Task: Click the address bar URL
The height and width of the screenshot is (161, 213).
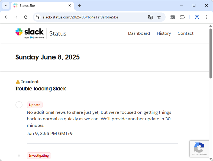Action: click(80, 17)
